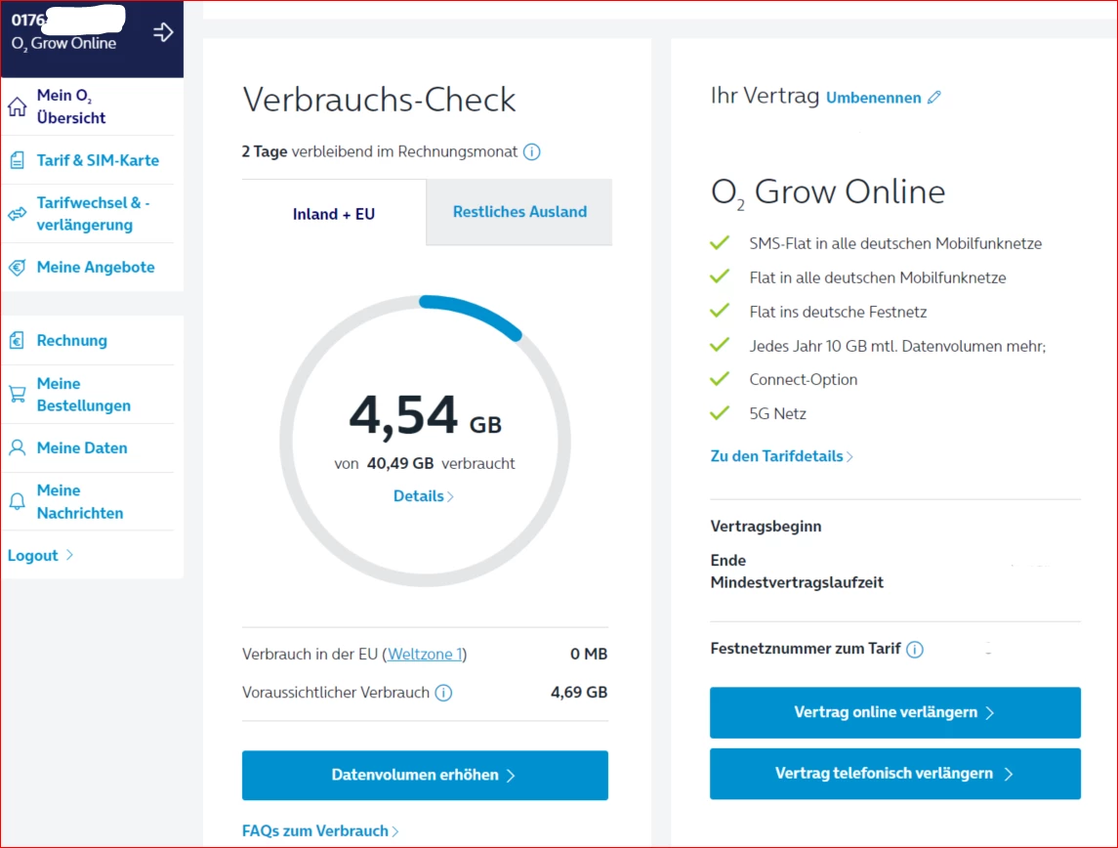
Task: Click the shopping cart icon for Meine Bestellungen
Action: (x=18, y=394)
